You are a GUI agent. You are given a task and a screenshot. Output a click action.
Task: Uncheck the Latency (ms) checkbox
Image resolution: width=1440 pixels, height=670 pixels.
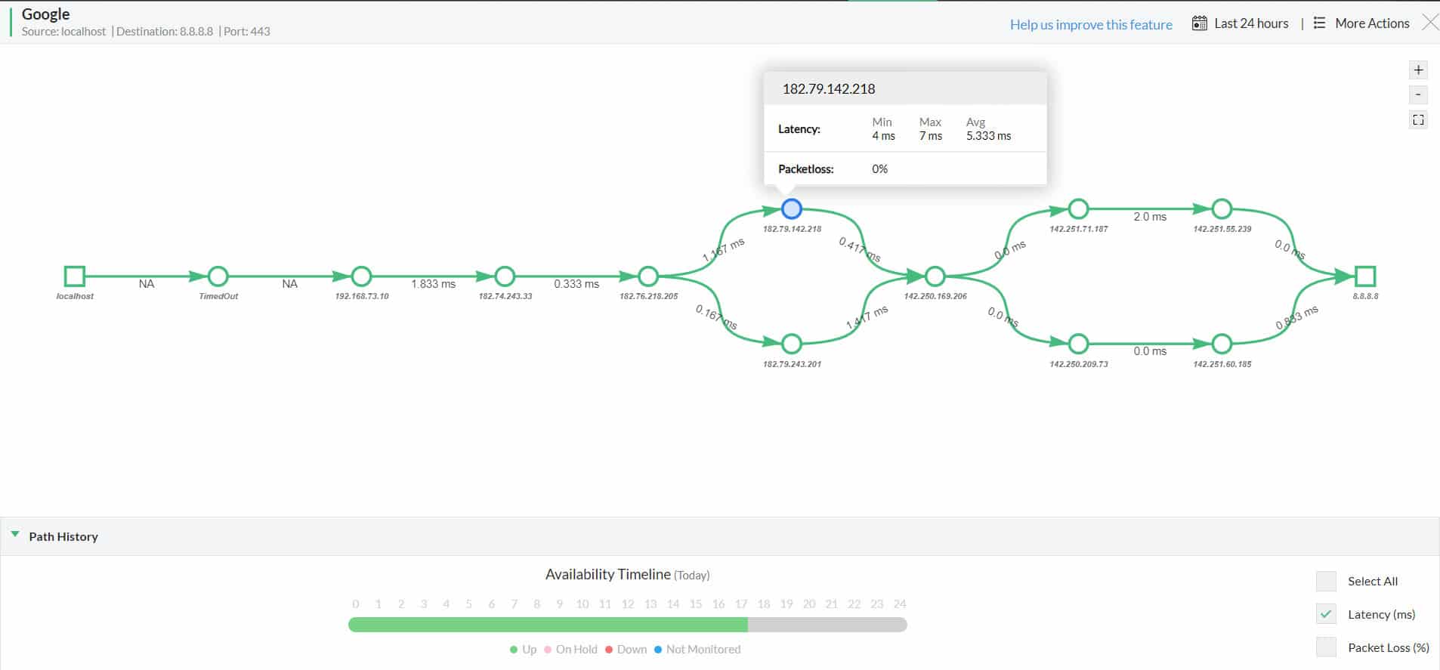[x=1326, y=614]
